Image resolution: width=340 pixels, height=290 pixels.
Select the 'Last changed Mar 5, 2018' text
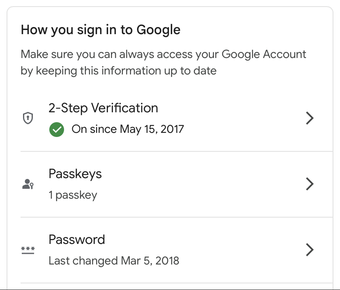113,261
